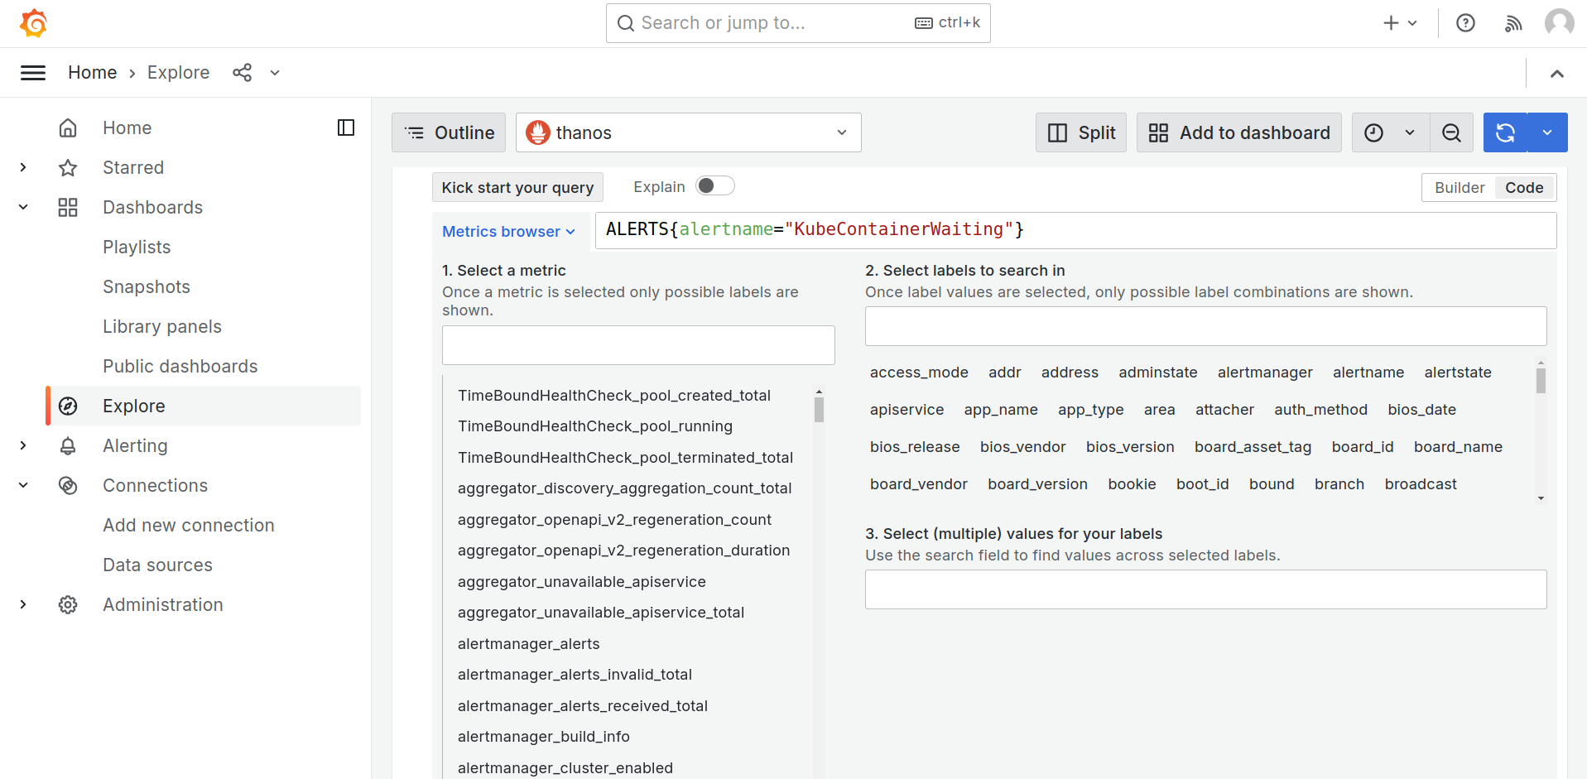This screenshot has height=779, width=1587.
Task: Click the zoom out time range icon
Action: click(1451, 132)
